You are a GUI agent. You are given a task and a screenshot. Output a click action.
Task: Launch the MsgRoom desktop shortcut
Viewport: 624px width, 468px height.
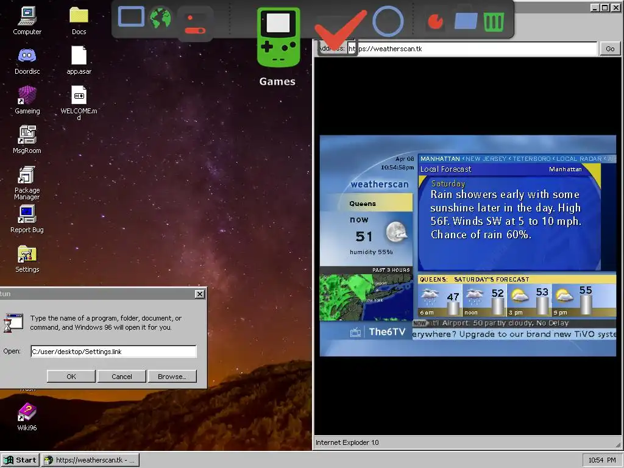[27, 140]
